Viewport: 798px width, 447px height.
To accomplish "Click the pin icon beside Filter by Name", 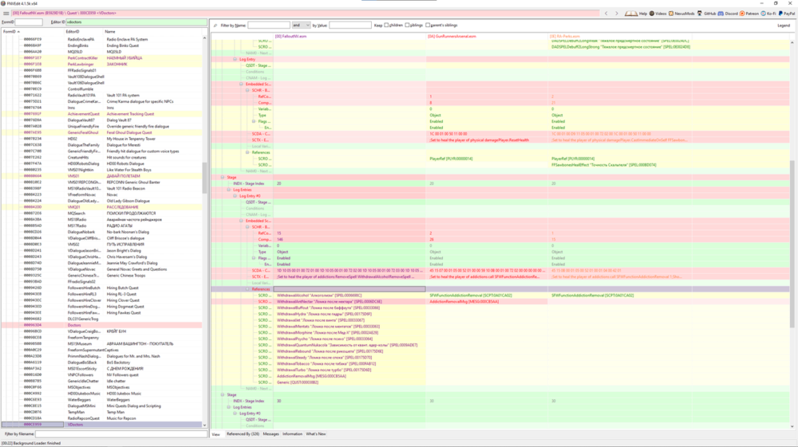I will coord(215,25).
